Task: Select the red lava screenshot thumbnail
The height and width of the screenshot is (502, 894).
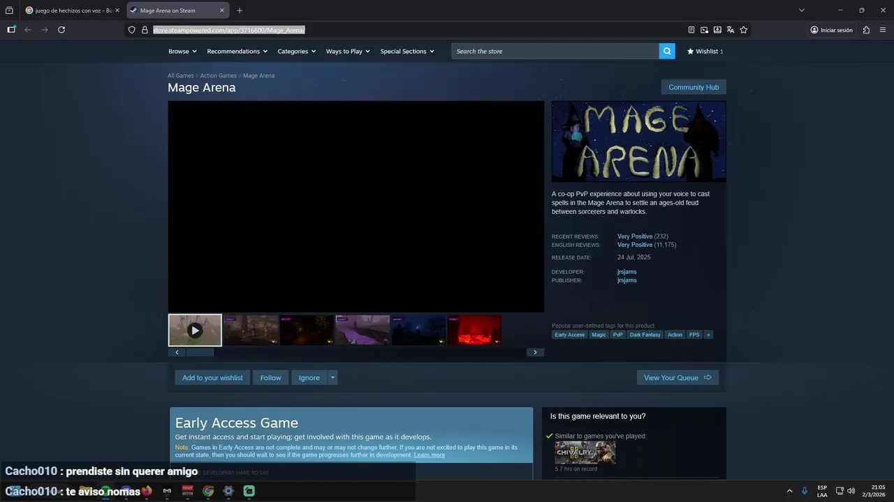Action: pyautogui.click(x=474, y=330)
